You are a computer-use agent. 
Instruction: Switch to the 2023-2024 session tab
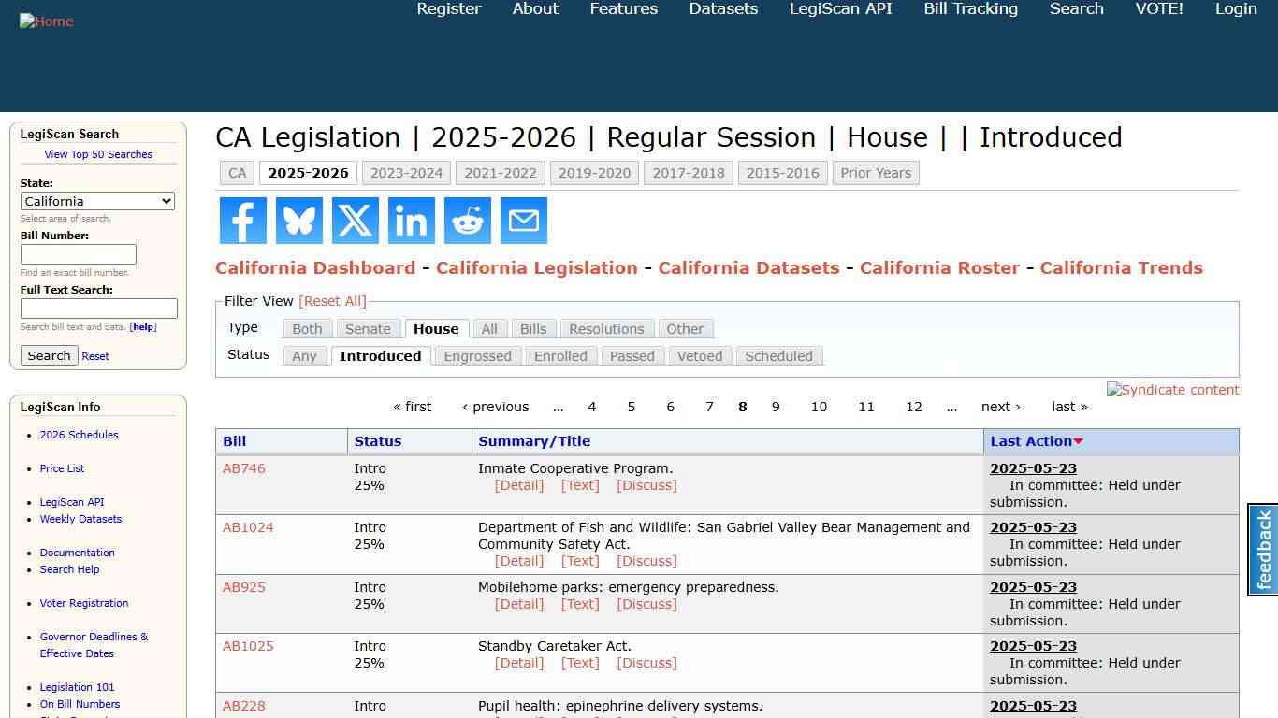click(406, 173)
